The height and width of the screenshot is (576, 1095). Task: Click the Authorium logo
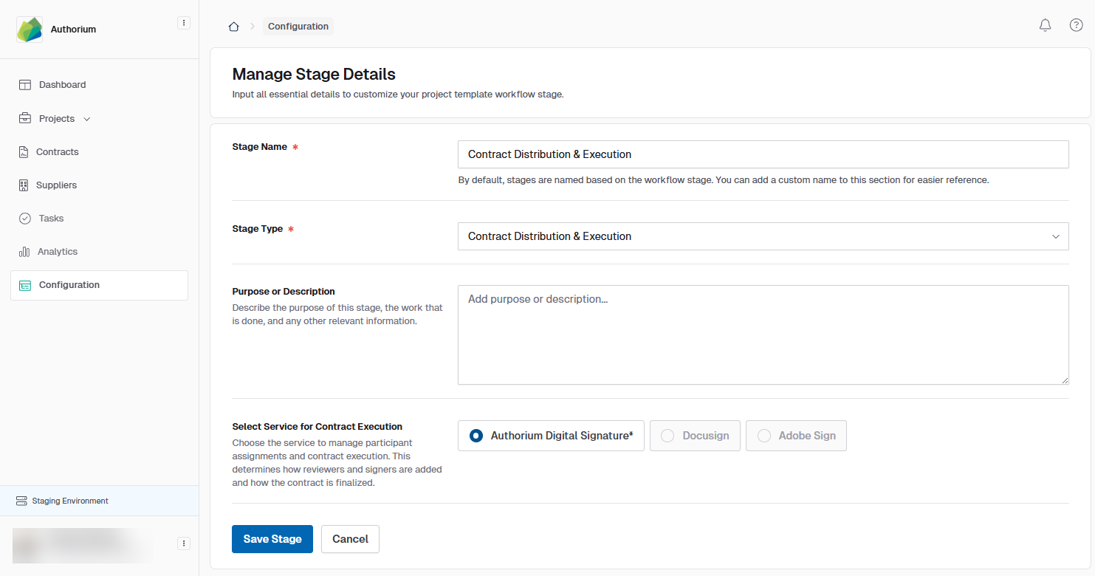point(30,30)
